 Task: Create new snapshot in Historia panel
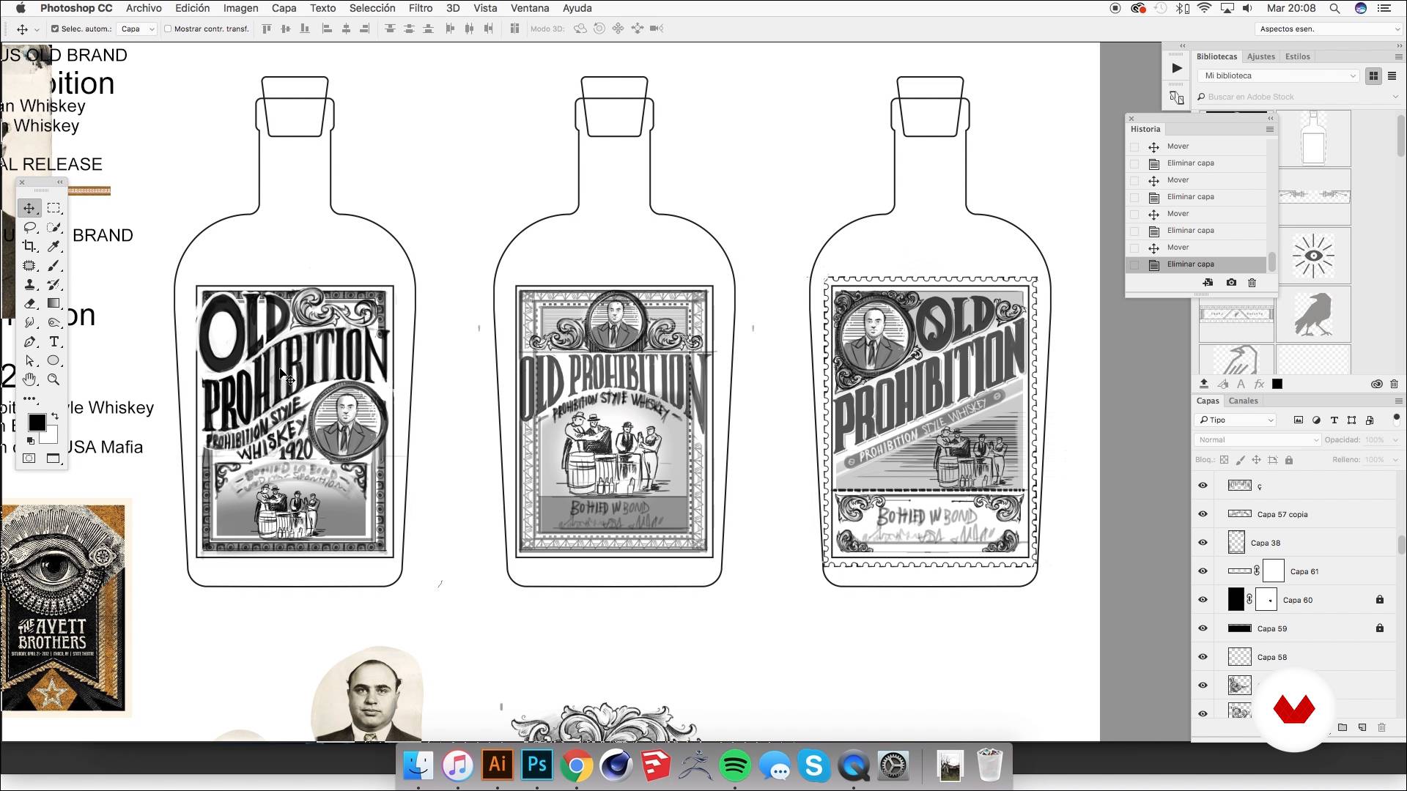[x=1231, y=283]
